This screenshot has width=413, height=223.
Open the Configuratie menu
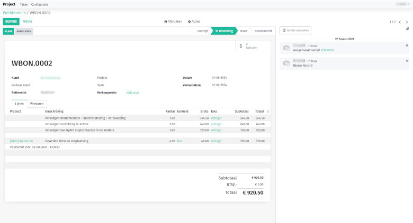(40, 4)
